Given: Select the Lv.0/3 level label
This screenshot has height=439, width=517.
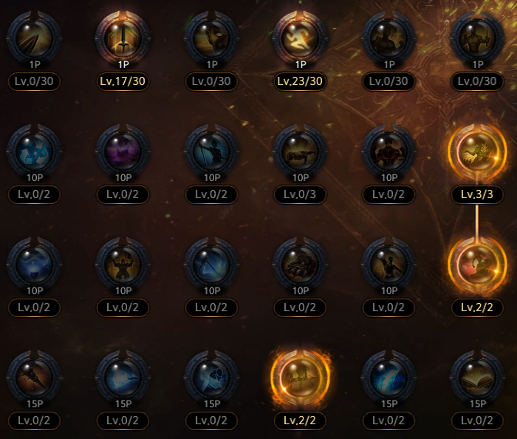Looking at the screenshot, I should [300, 194].
